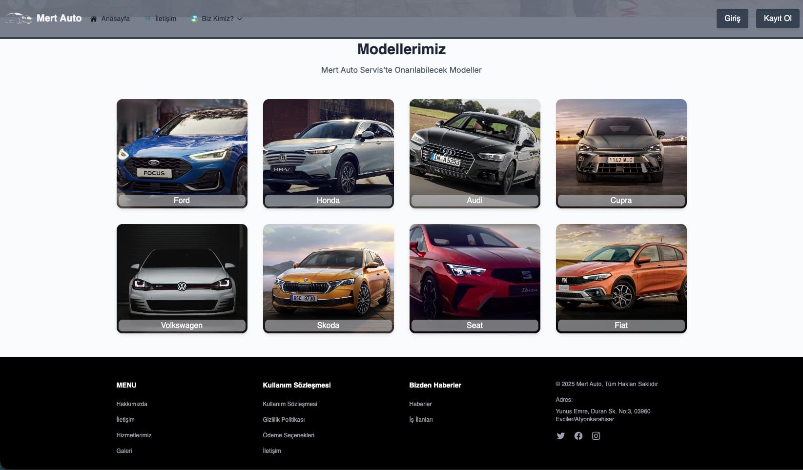
Task: Open the Instagram icon in the footer
Action: pyautogui.click(x=596, y=435)
